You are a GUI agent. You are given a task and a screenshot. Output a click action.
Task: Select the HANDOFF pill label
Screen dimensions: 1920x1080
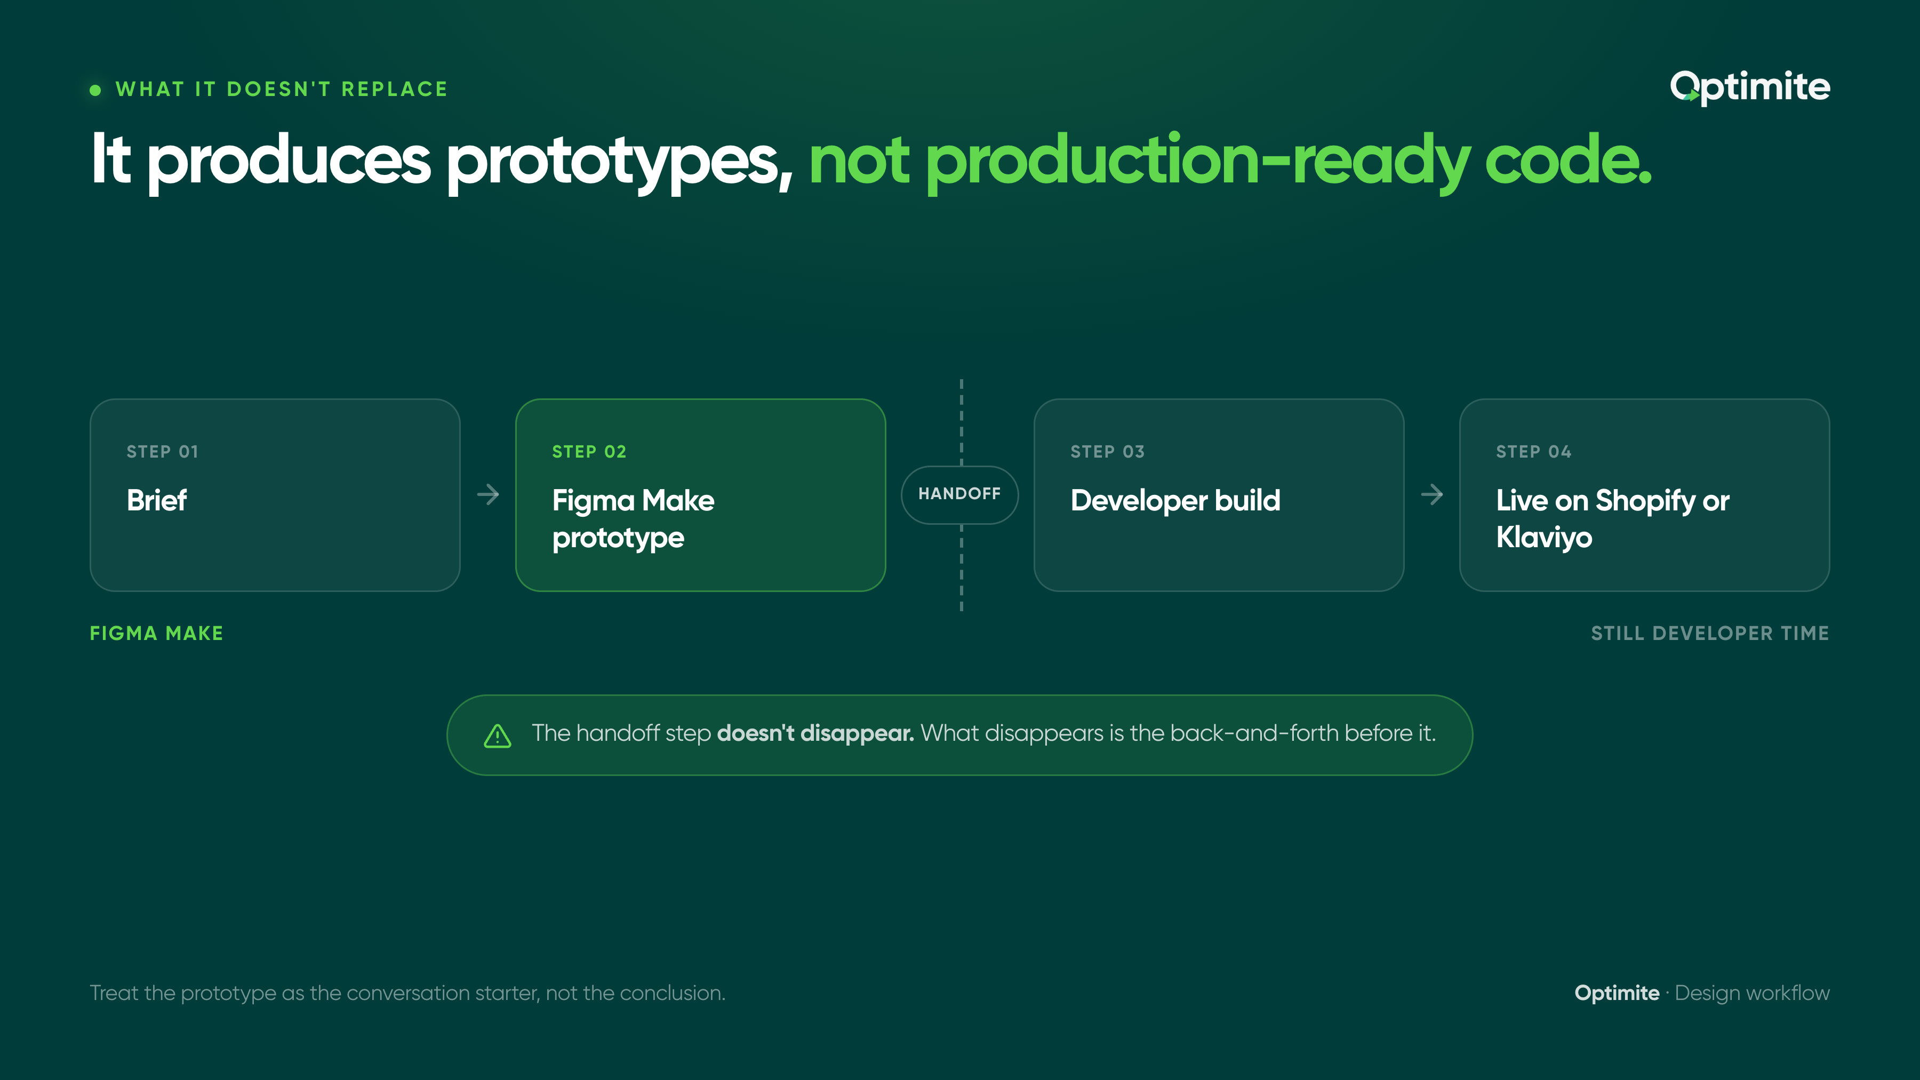coord(959,494)
